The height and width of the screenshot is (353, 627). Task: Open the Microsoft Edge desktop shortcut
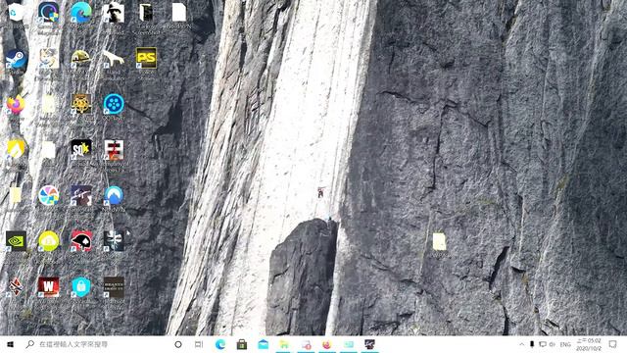[x=80, y=13]
